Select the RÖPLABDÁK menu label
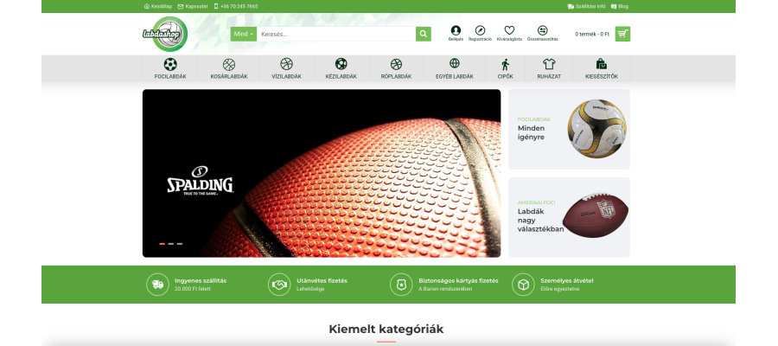Viewport: 778px width, 346px height. click(x=396, y=76)
